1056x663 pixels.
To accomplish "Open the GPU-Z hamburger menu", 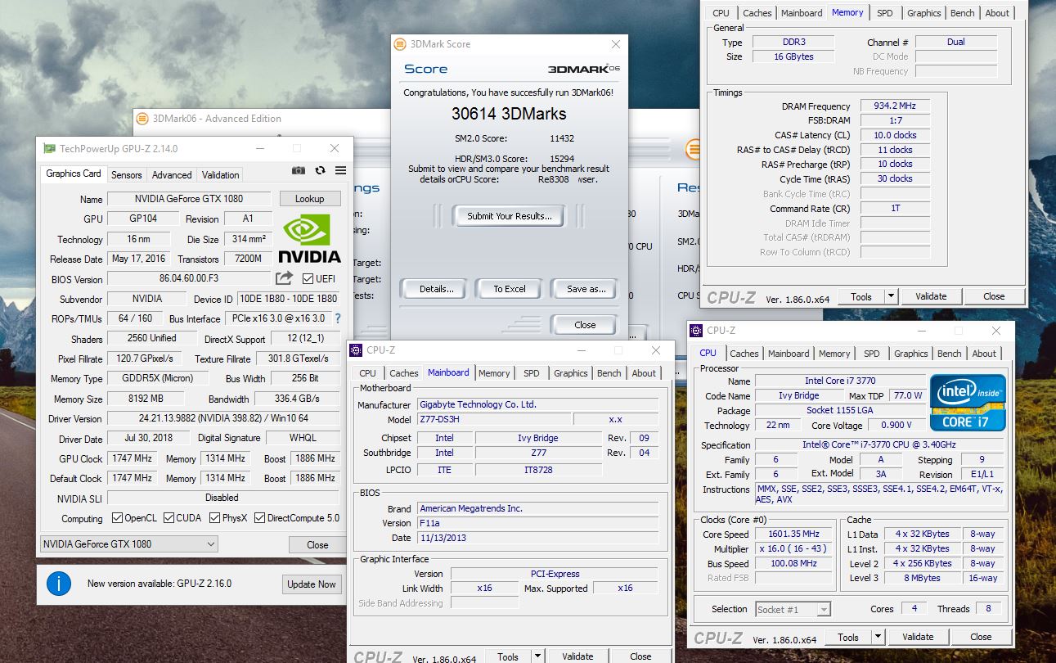I will click(340, 170).
